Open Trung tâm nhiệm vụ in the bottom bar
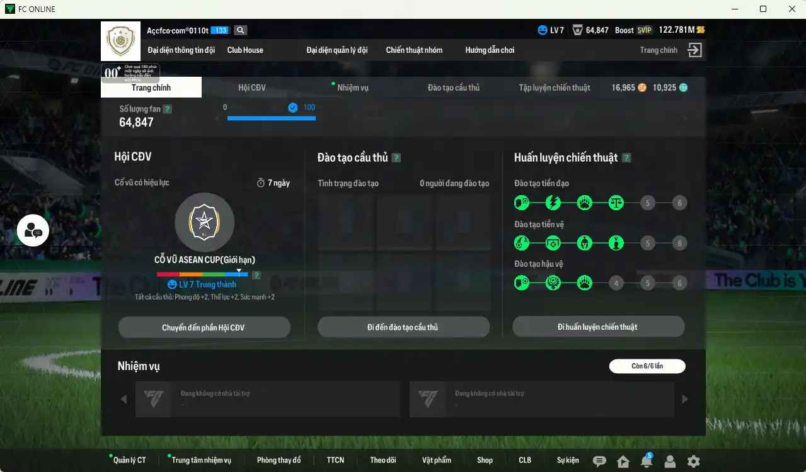Viewport: 806px width, 472px height. point(202,460)
